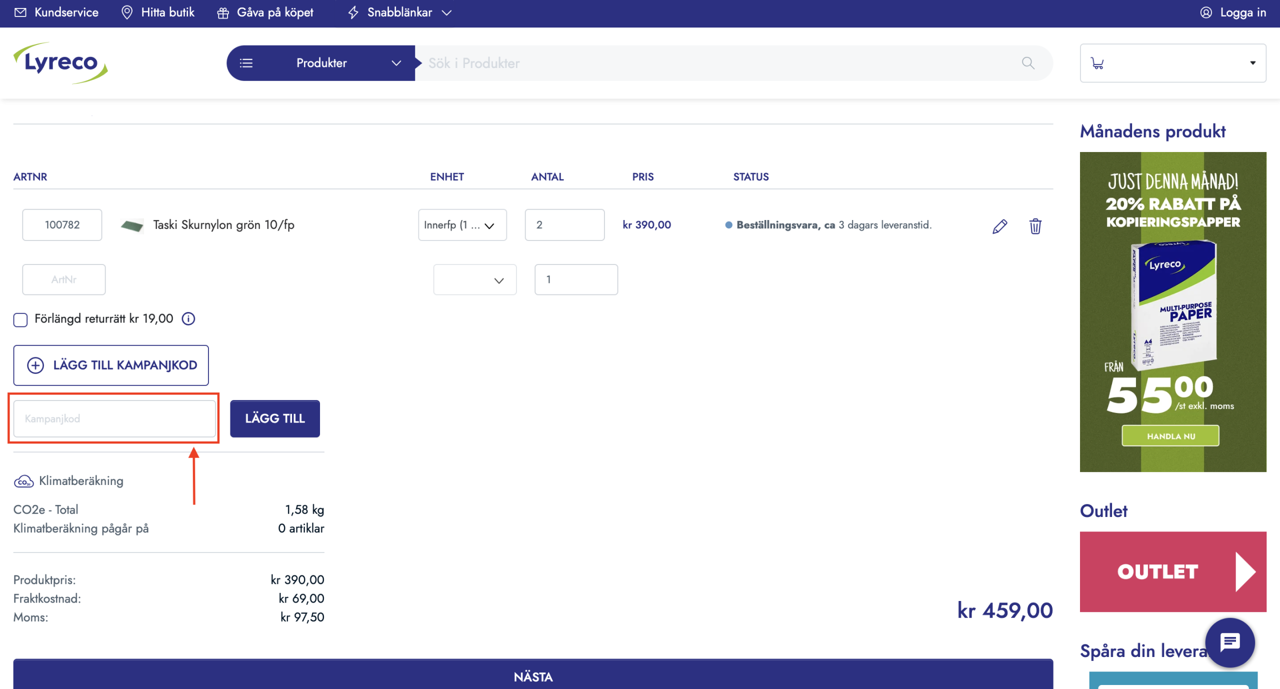This screenshot has width=1280, height=689.
Task: Click the OUTLET banner
Action: click(1172, 571)
